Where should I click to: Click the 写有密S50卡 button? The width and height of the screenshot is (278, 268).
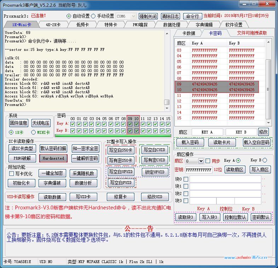(121, 160)
